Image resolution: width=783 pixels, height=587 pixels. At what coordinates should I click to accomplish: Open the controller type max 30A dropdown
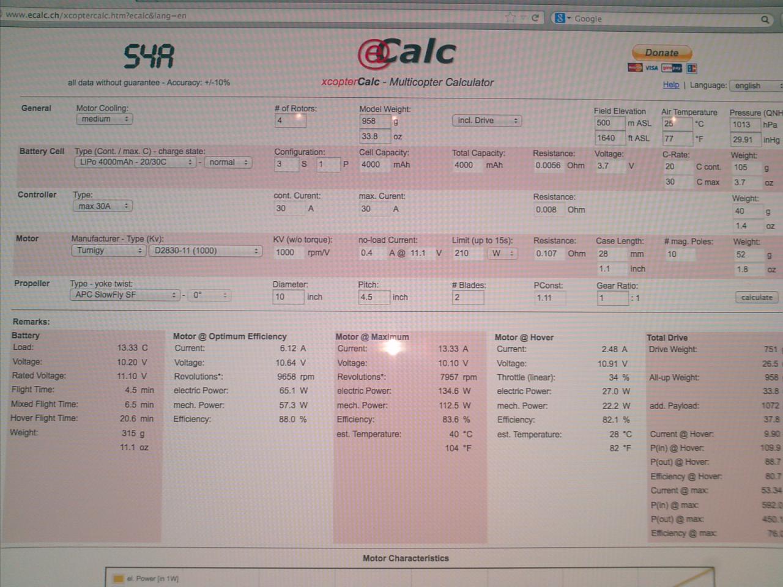pos(102,207)
